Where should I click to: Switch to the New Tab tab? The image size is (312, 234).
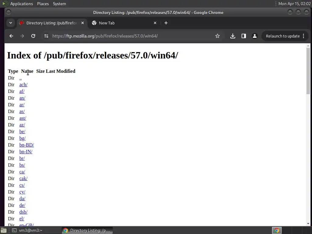(124, 23)
